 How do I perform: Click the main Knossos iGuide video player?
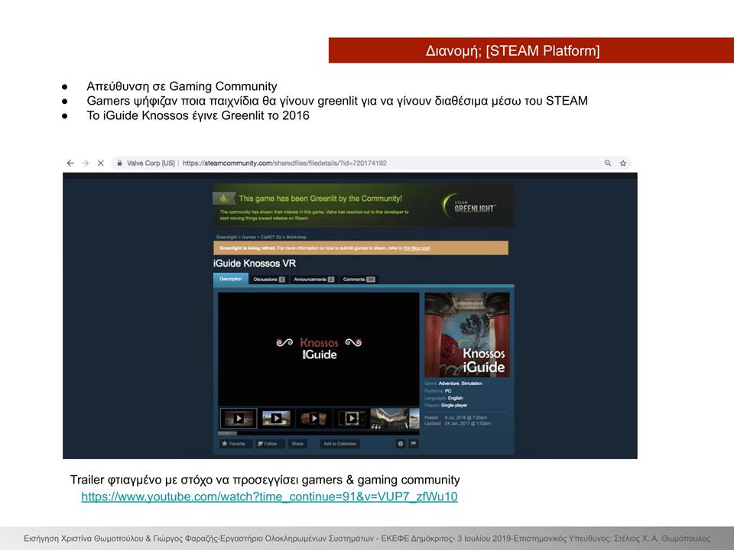(319, 349)
